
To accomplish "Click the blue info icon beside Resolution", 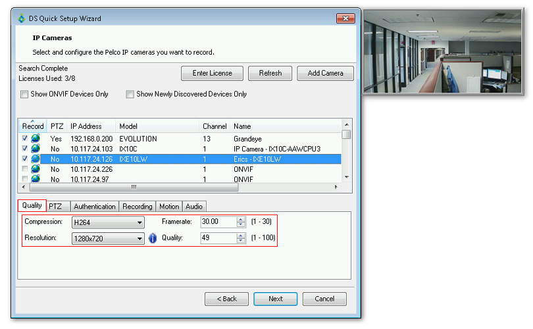I will 153,238.
